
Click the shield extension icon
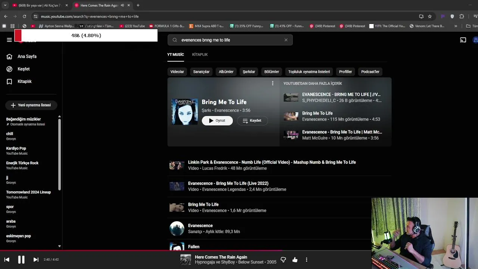pos(452,16)
